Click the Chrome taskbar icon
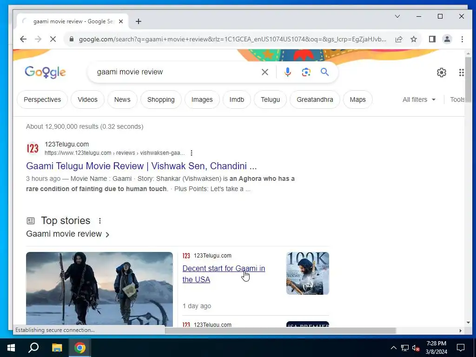Image resolution: width=476 pixels, height=357 pixels. point(80,348)
